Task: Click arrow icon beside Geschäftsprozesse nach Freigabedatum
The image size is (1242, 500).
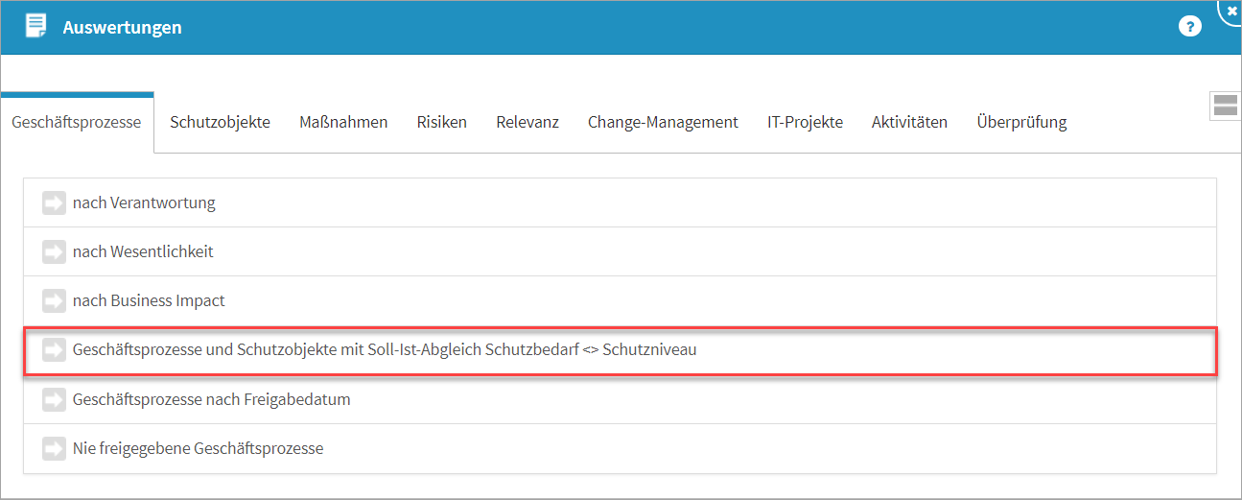Action: click(54, 399)
